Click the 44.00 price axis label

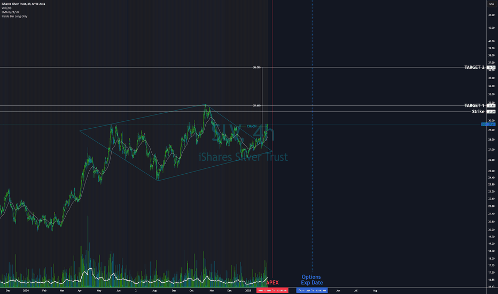coord(492,15)
